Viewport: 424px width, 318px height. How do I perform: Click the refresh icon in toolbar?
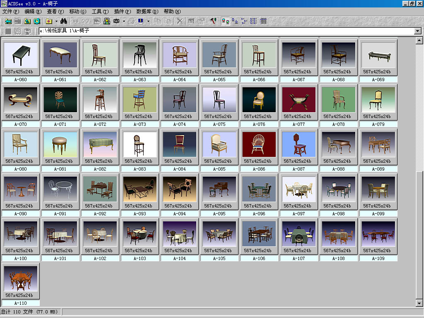(x=37, y=21)
